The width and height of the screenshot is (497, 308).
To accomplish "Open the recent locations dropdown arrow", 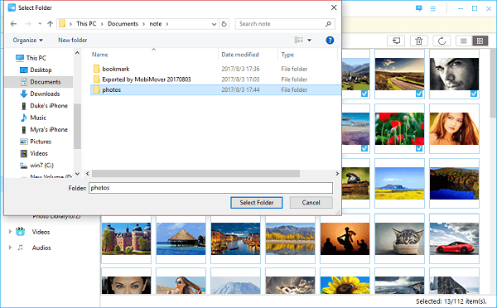I will pos(40,24).
